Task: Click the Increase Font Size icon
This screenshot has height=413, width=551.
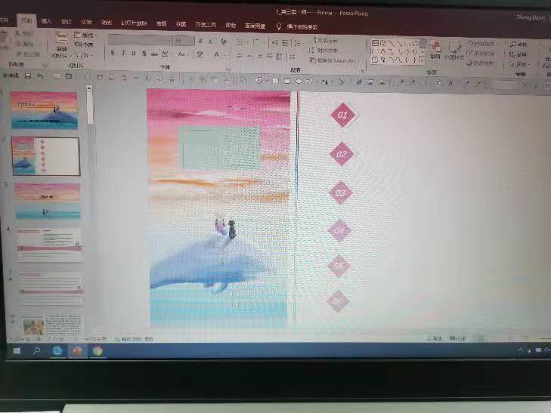Action: [200, 41]
